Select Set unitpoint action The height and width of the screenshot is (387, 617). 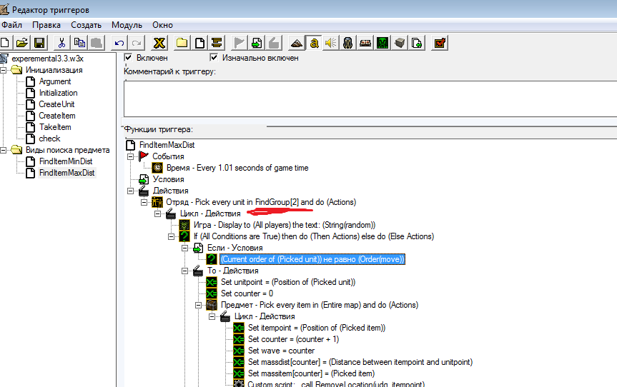click(x=288, y=282)
